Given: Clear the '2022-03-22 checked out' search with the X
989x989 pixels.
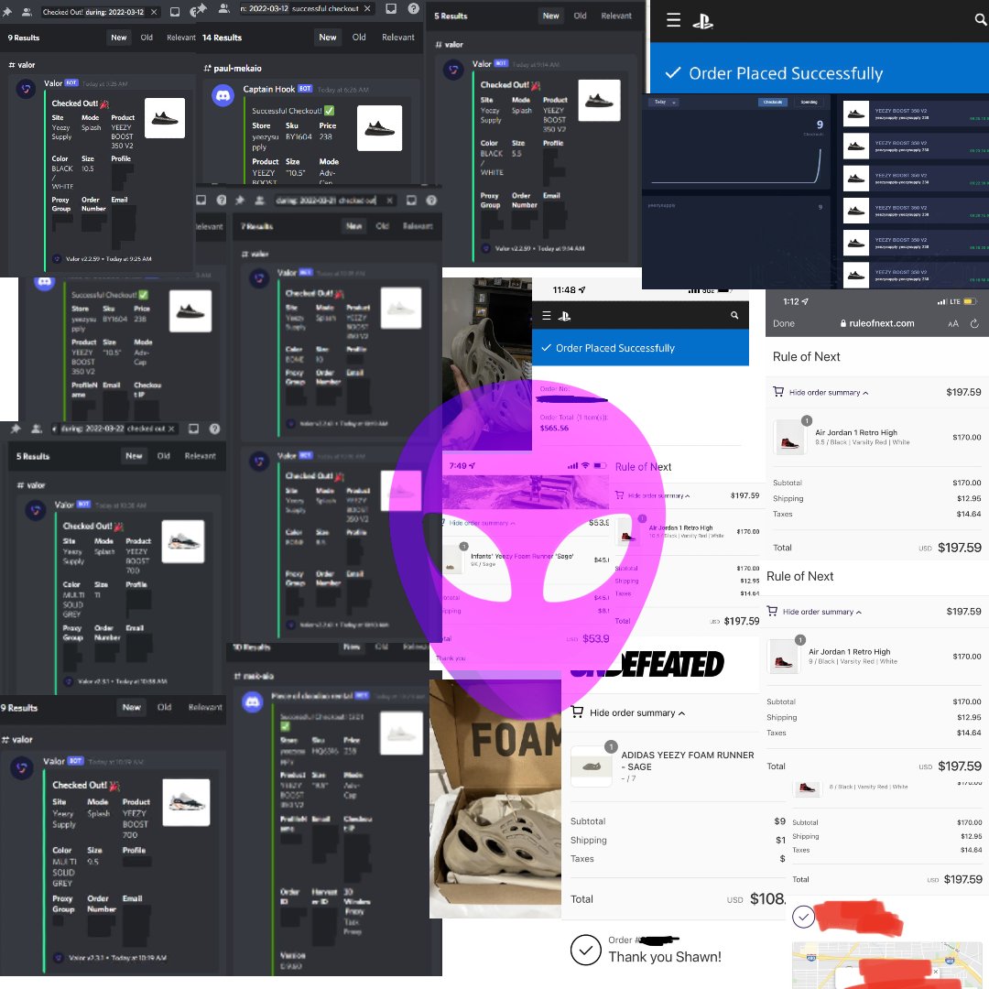Looking at the screenshot, I should 171,429.
